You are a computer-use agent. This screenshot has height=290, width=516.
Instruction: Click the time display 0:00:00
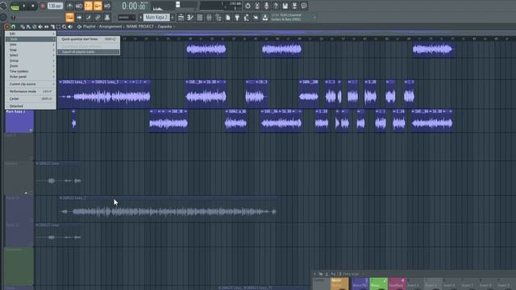pyautogui.click(x=134, y=6)
